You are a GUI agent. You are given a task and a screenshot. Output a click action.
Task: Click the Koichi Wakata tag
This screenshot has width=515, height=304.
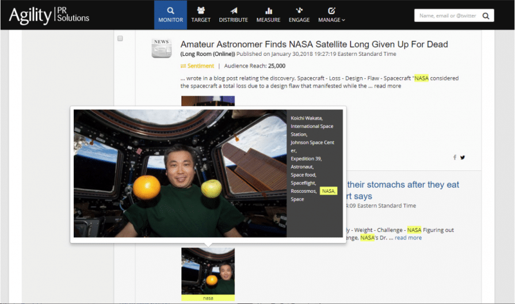click(x=307, y=118)
